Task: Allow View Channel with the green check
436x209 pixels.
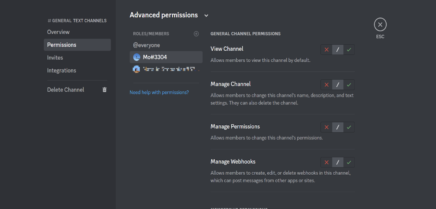Action: 349,49
